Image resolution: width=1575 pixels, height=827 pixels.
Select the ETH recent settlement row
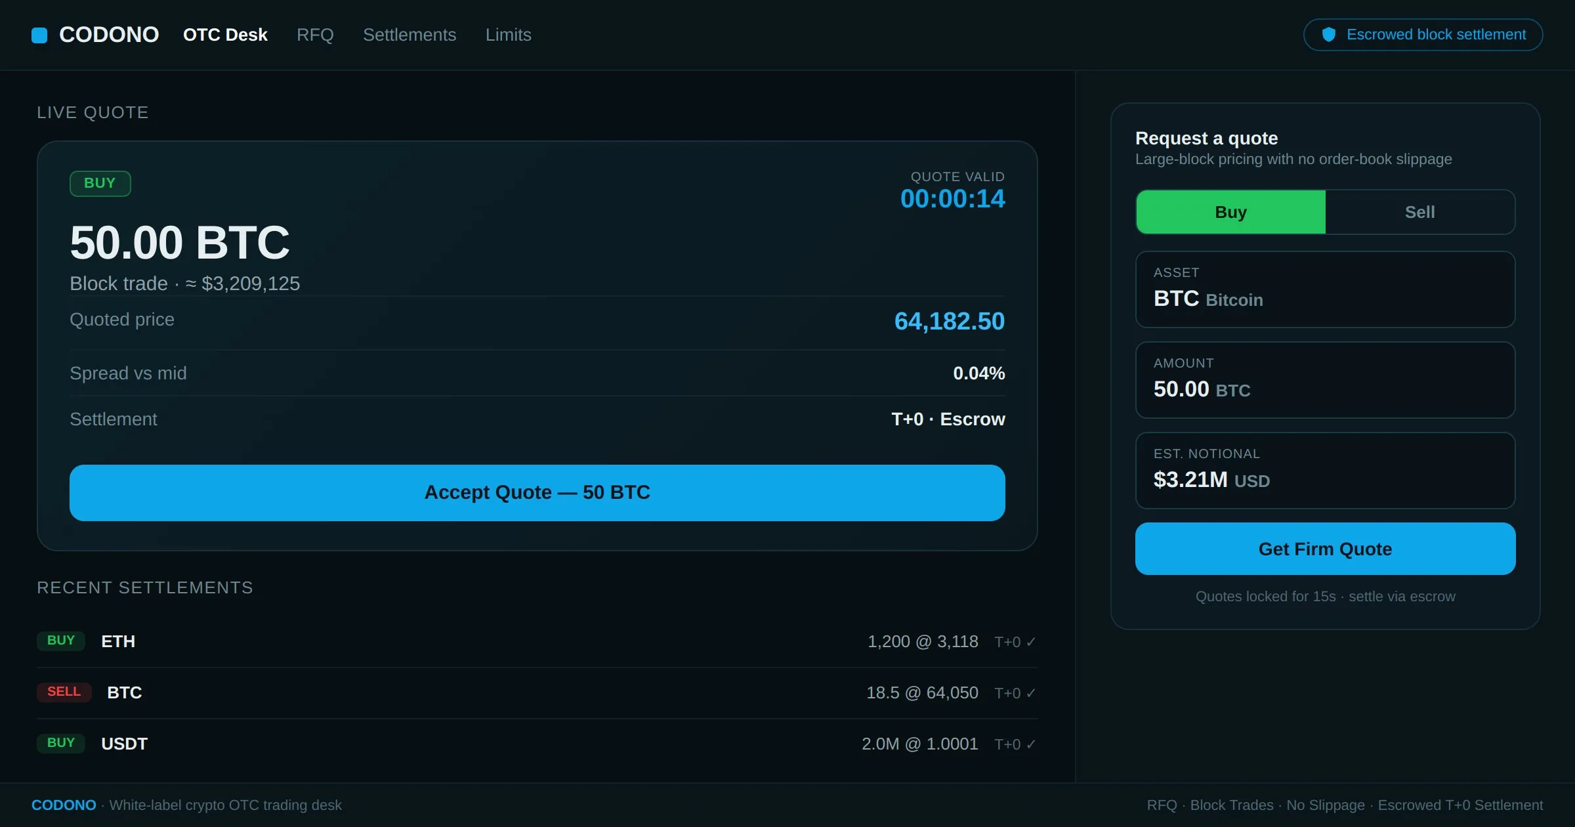point(537,641)
